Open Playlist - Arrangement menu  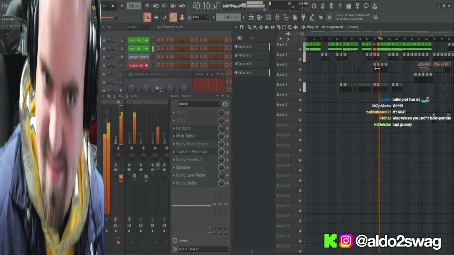325,27
